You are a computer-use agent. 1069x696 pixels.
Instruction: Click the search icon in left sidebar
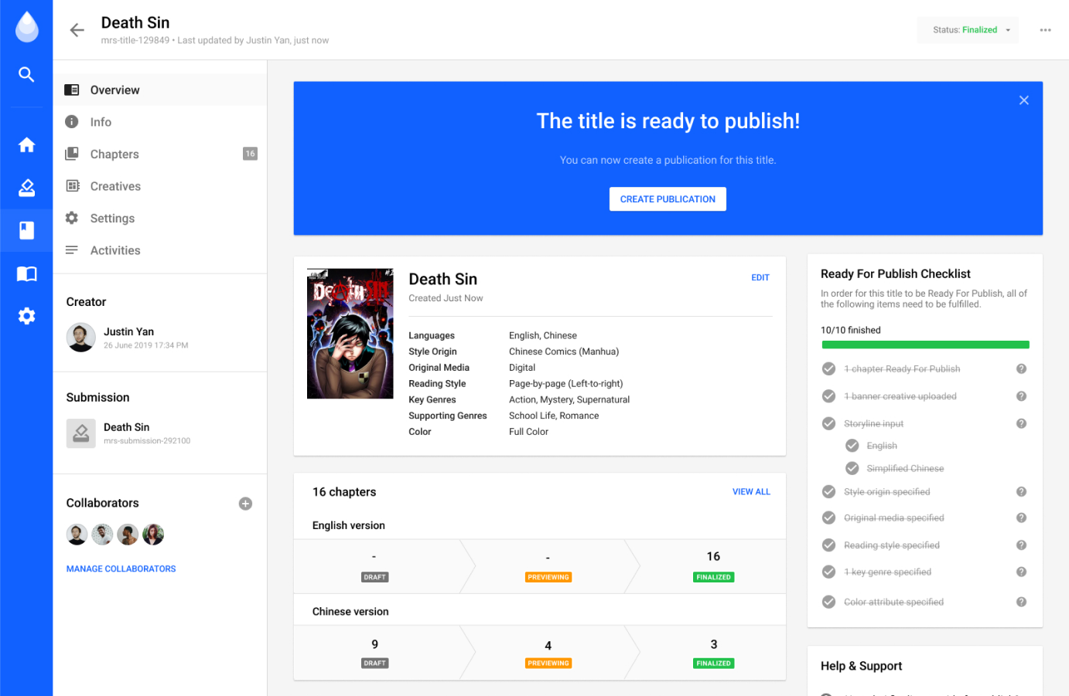point(26,74)
